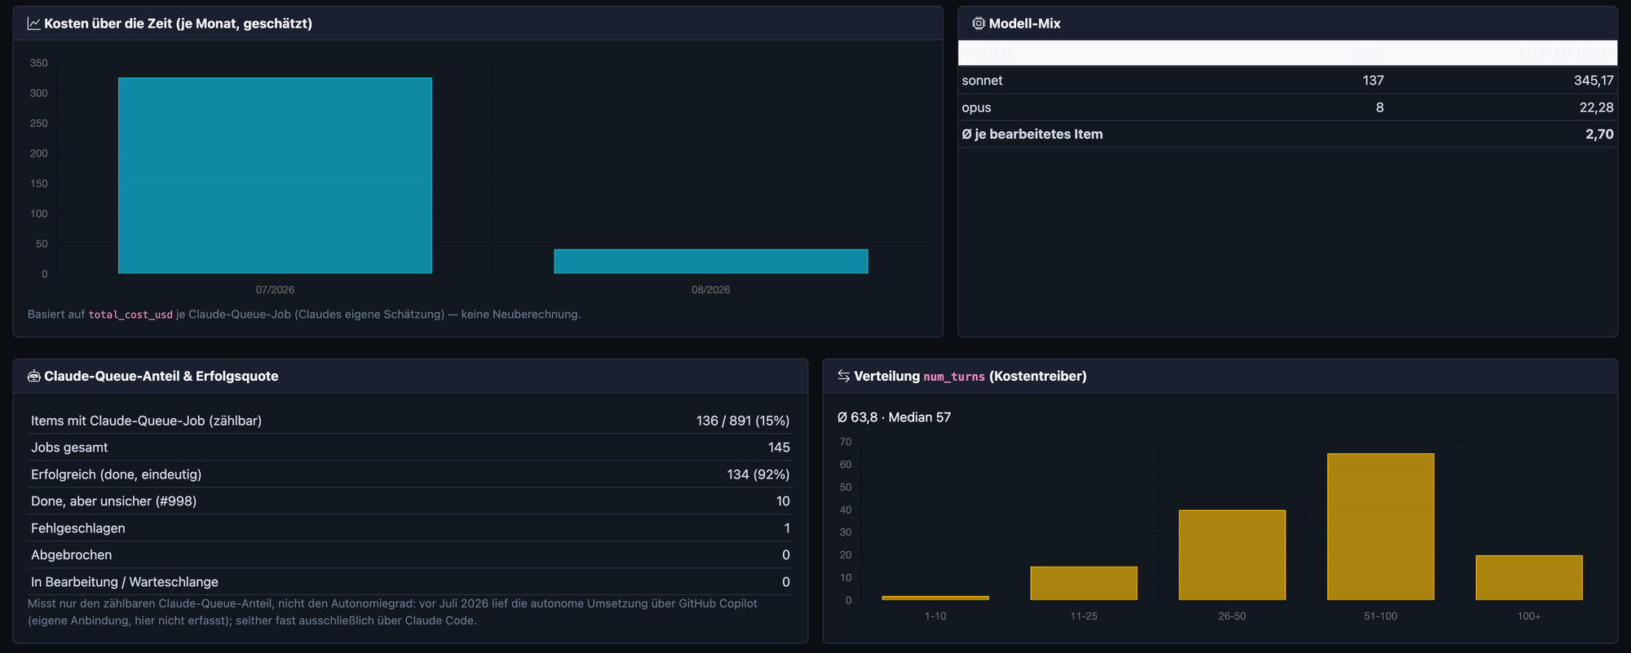Image resolution: width=1631 pixels, height=653 pixels.
Task: Click the value 136 / 891 (15%)
Action: point(743,421)
